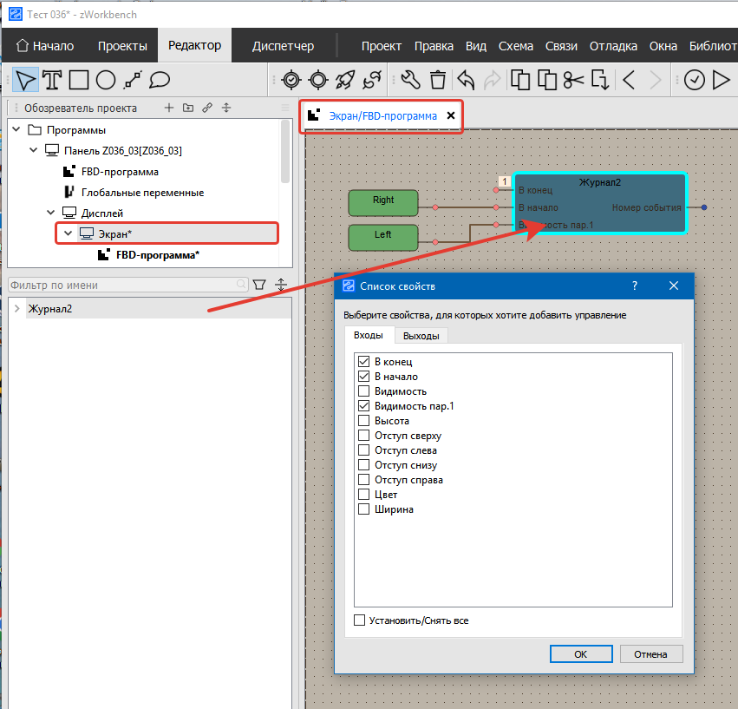The width and height of the screenshot is (738, 709).
Task: Enable the 'Видимость' checkbox
Action: [363, 391]
